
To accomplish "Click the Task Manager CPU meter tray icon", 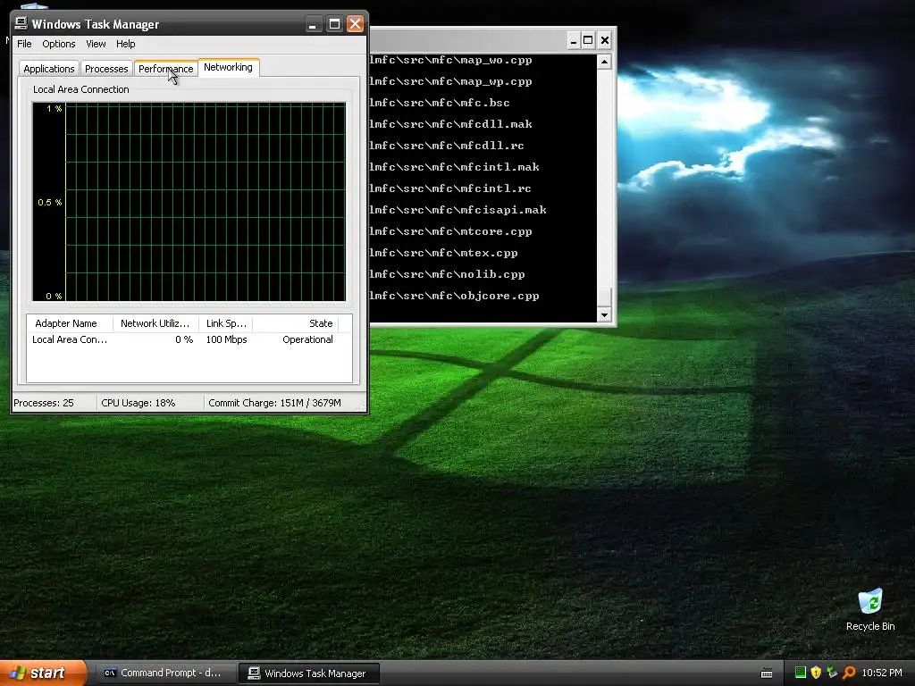I will click(x=800, y=673).
